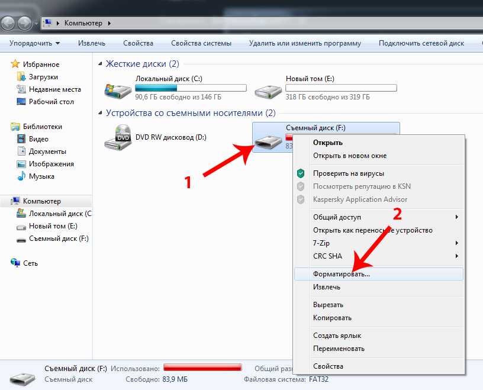Expand the Общий доступ submenu arrow
The height and width of the screenshot is (390, 483).
click(457, 217)
